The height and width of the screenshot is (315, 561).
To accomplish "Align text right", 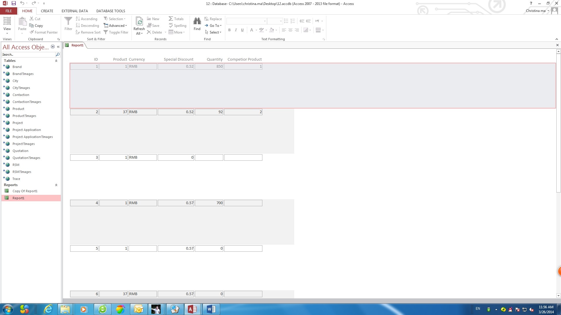I will [x=297, y=30].
